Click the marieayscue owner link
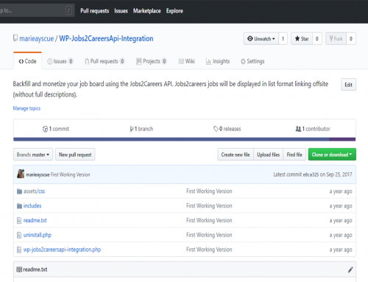This screenshot has height=282, width=368. 37,38
